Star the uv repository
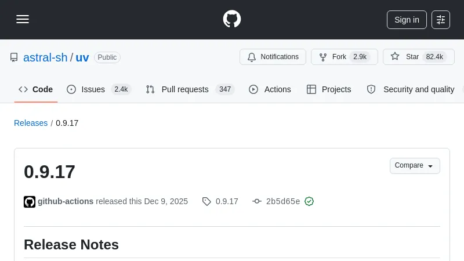464x261 pixels. click(x=418, y=57)
